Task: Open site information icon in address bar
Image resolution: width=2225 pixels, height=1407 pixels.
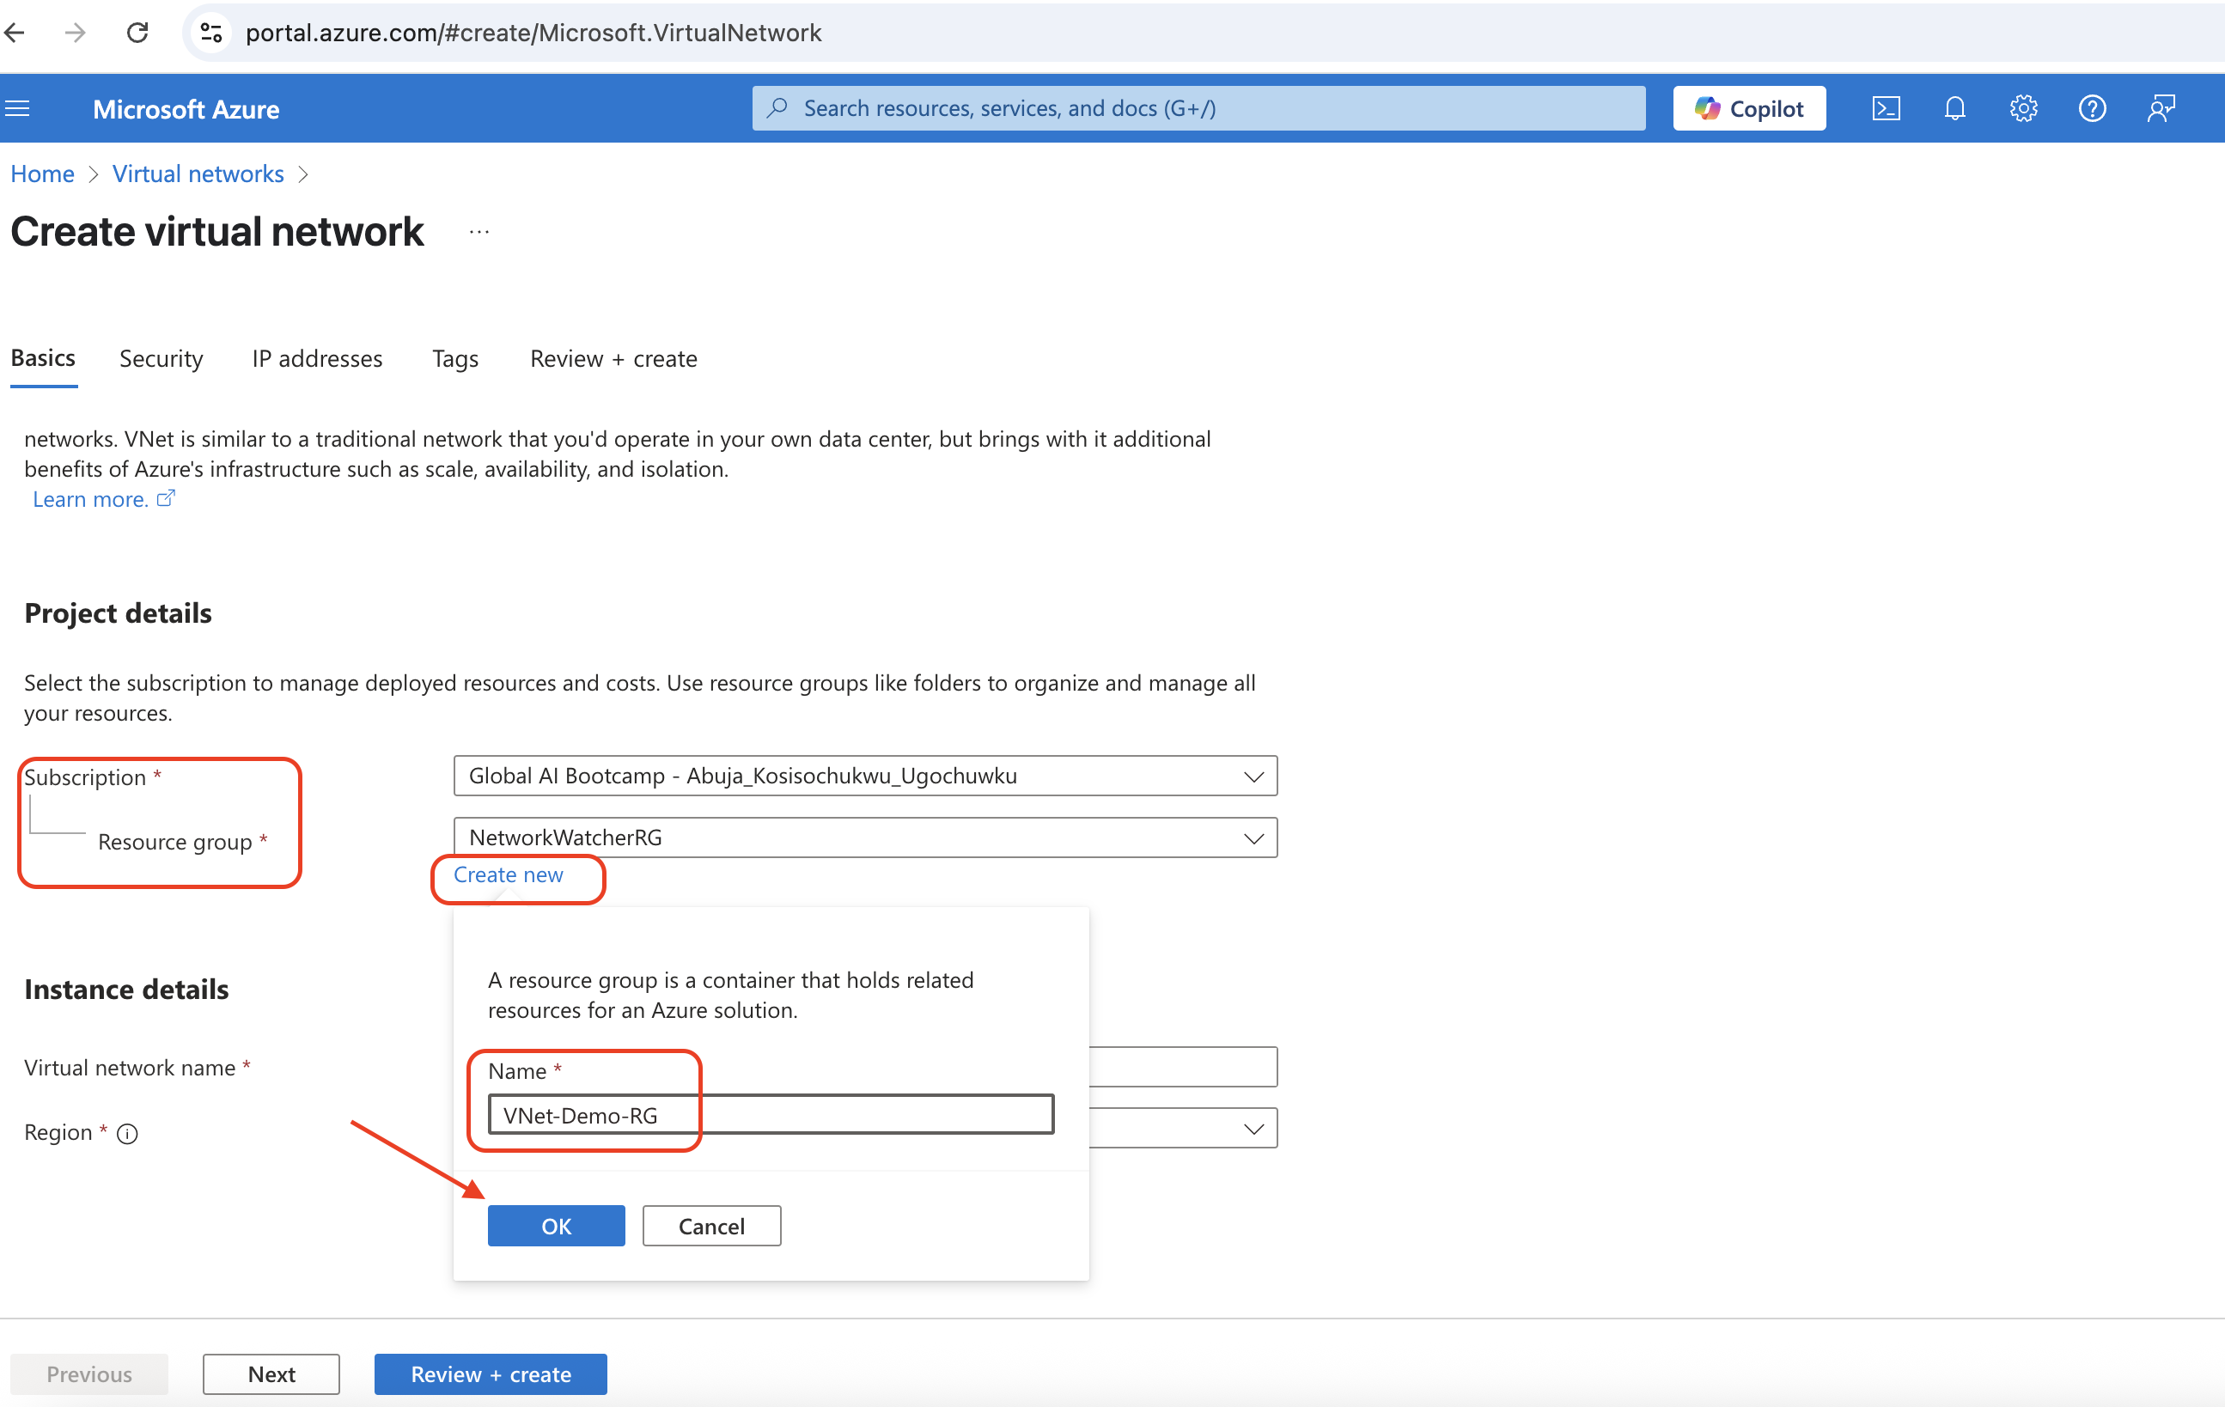Action: (211, 33)
